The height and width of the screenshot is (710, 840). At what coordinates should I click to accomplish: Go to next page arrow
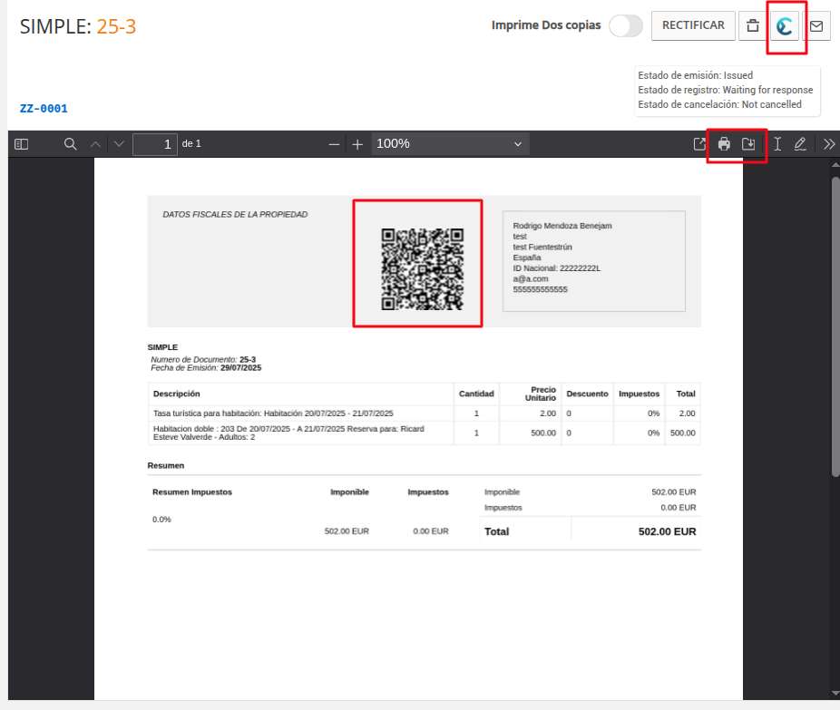[119, 144]
